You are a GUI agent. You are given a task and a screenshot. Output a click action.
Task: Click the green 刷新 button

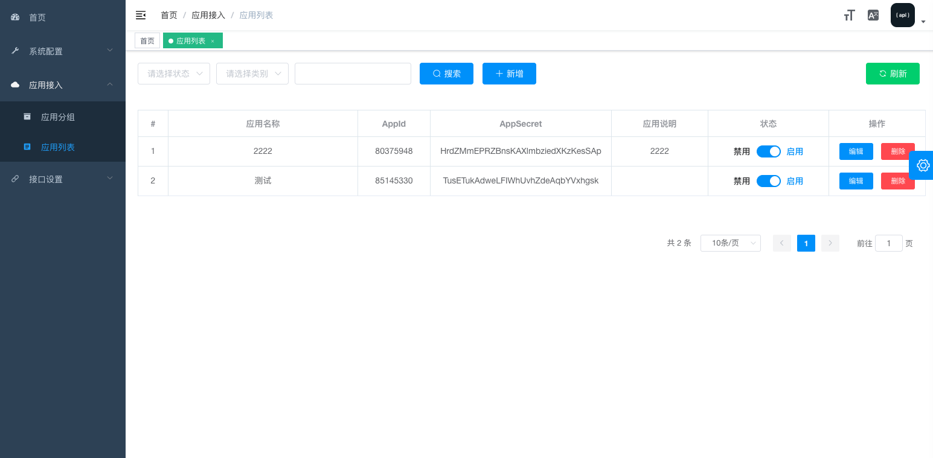tap(893, 74)
